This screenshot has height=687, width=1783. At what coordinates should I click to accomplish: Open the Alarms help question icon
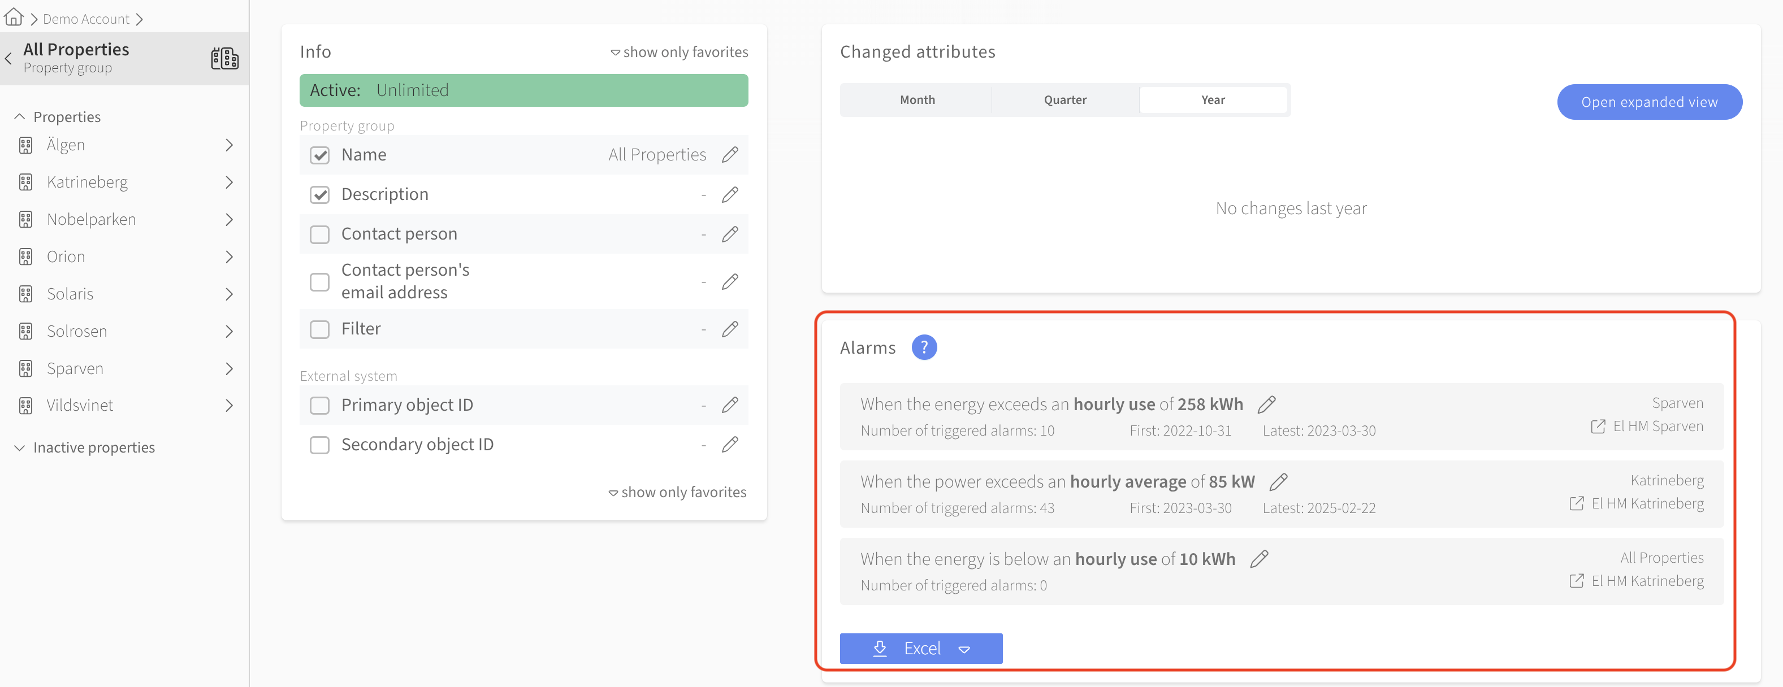tap(923, 347)
